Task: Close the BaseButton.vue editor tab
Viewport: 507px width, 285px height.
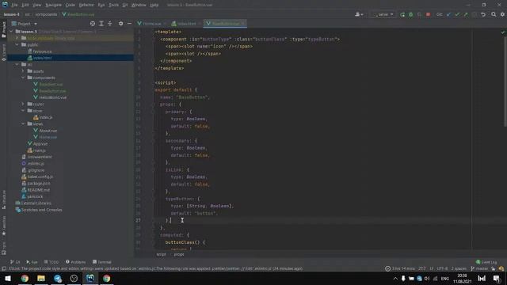Action: point(243,24)
